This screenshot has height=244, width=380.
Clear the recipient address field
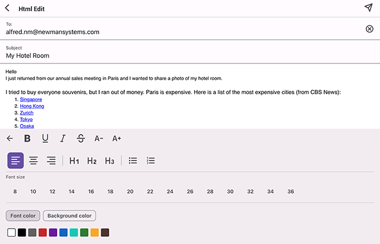(x=369, y=28)
